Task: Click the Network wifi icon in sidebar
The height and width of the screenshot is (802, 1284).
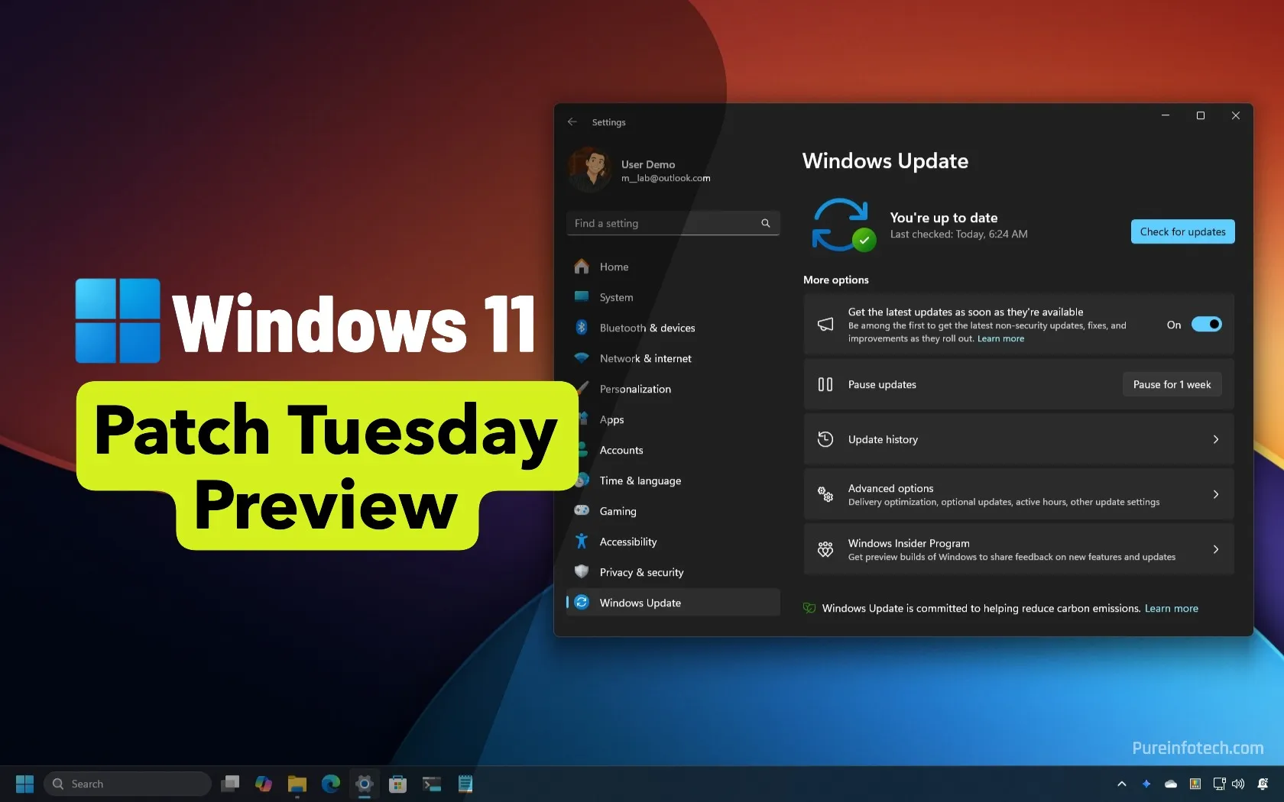Action: [x=582, y=358]
